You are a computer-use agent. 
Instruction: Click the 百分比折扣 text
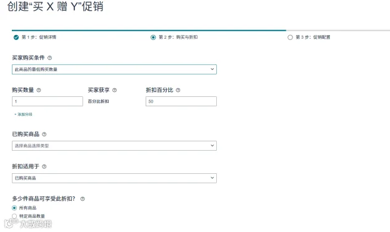point(99,101)
